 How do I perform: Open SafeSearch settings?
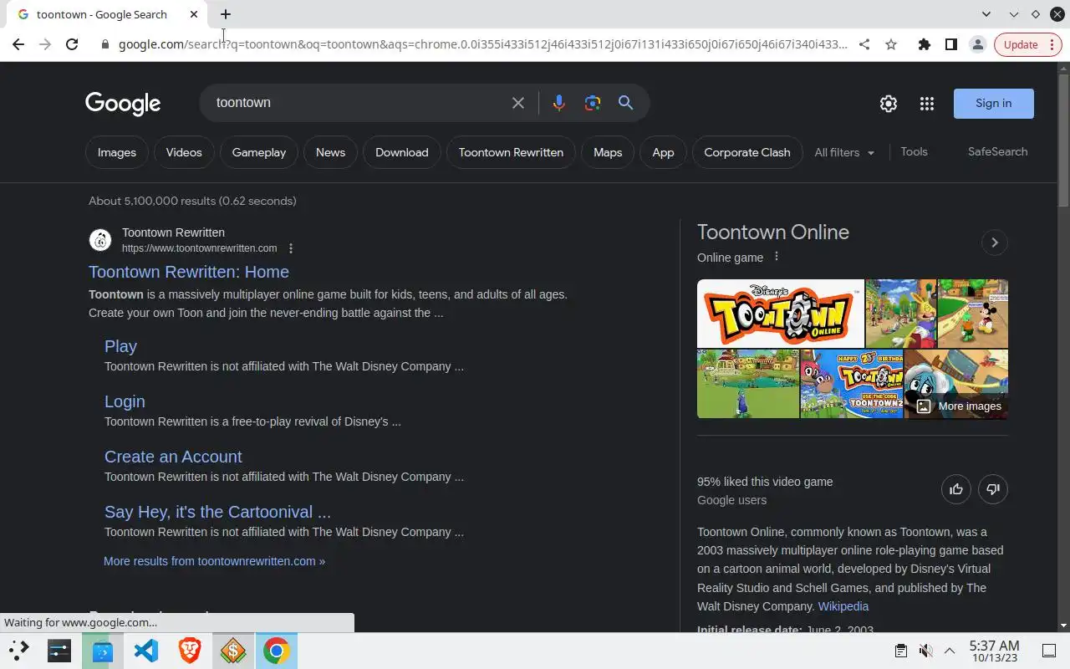point(997,151)
